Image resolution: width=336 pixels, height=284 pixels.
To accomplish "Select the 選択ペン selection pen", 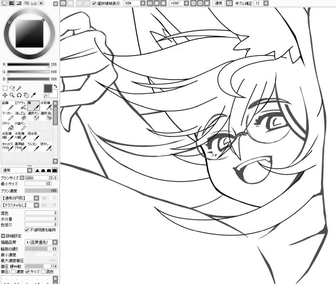I will pyautogui.click(x=33, y=116).
